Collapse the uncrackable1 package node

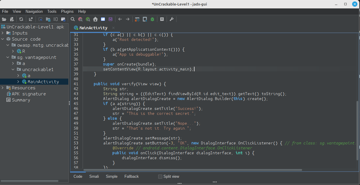[x=13, y=70]
